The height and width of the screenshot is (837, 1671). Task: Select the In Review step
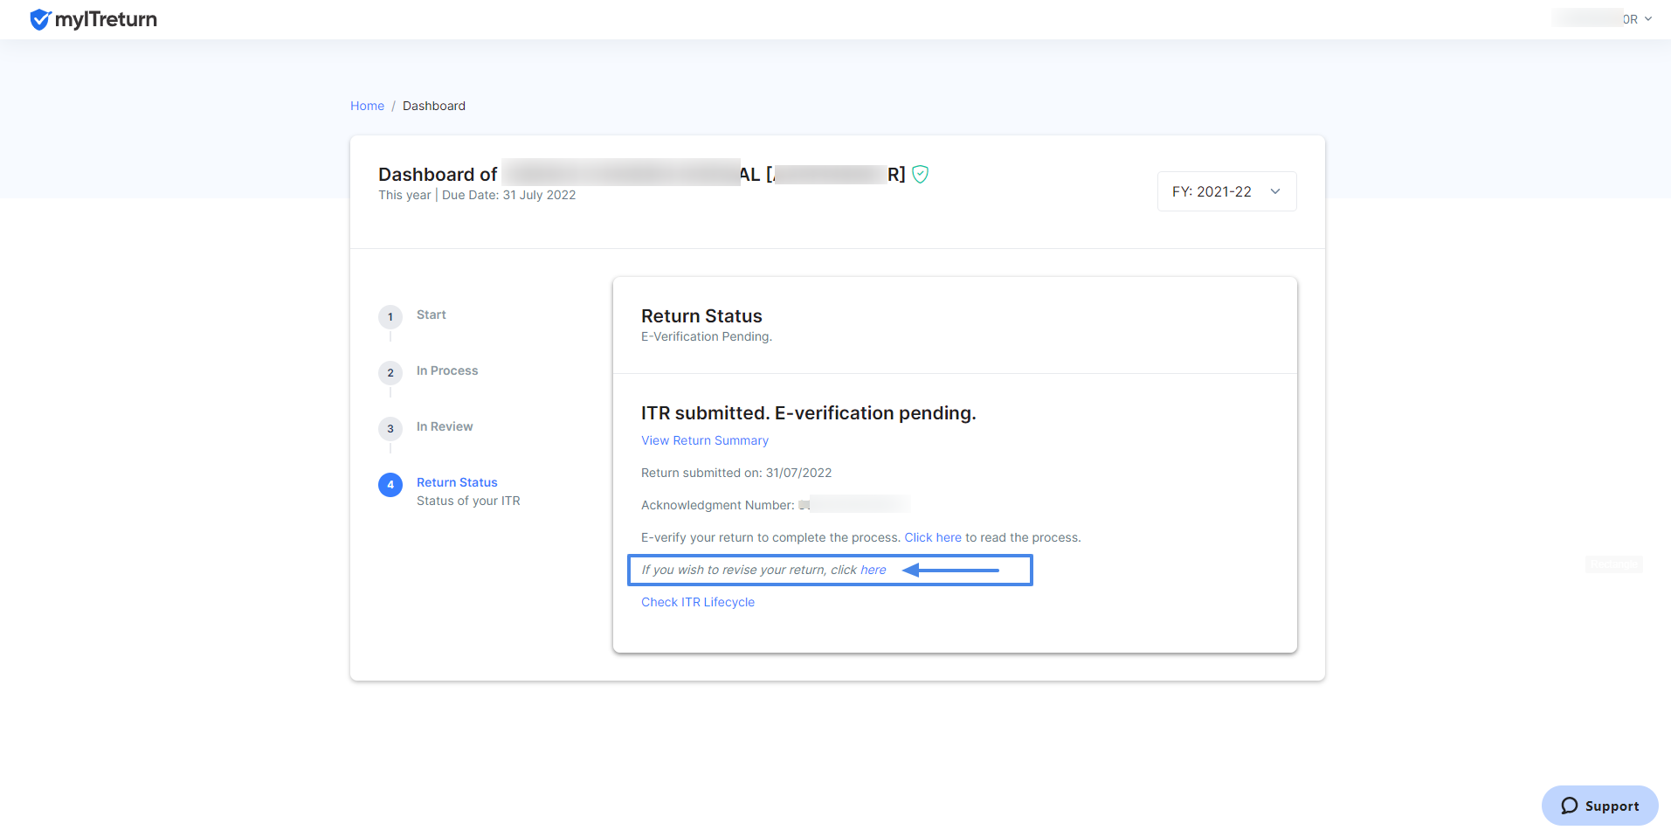coord(445,426)
